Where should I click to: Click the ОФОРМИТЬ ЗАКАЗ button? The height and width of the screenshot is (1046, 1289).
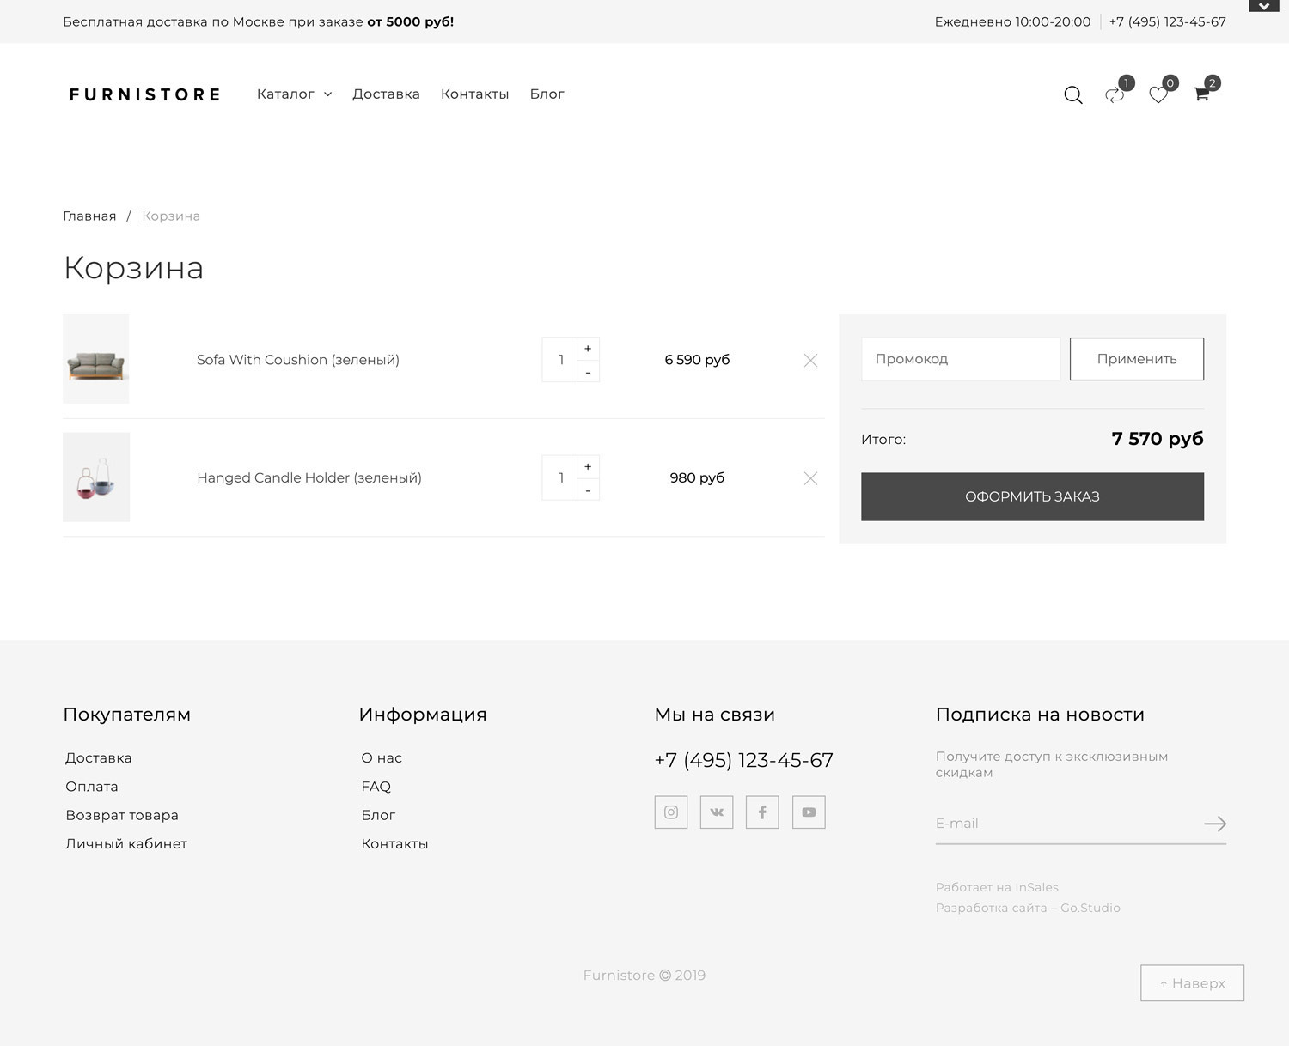[1032, 496]
